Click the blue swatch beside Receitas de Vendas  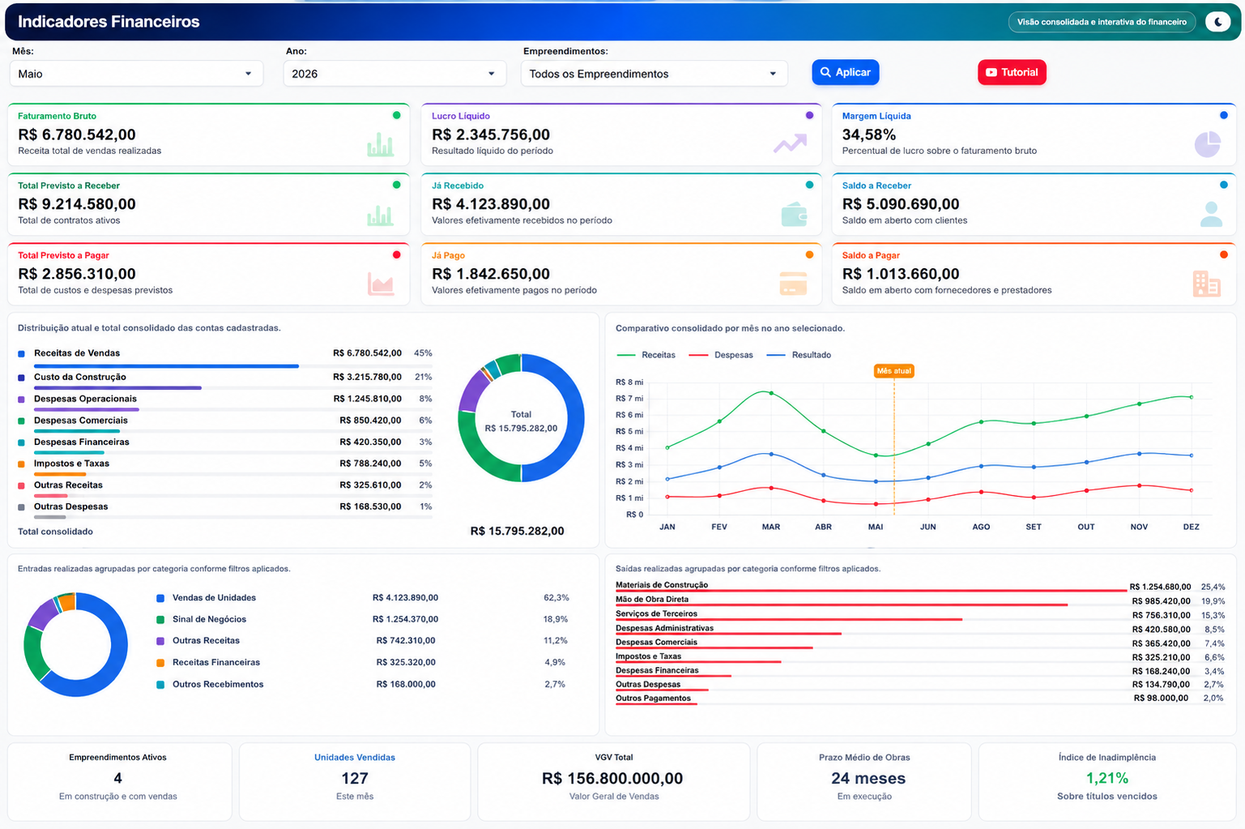pyautogui.click(x=21, y=354)
